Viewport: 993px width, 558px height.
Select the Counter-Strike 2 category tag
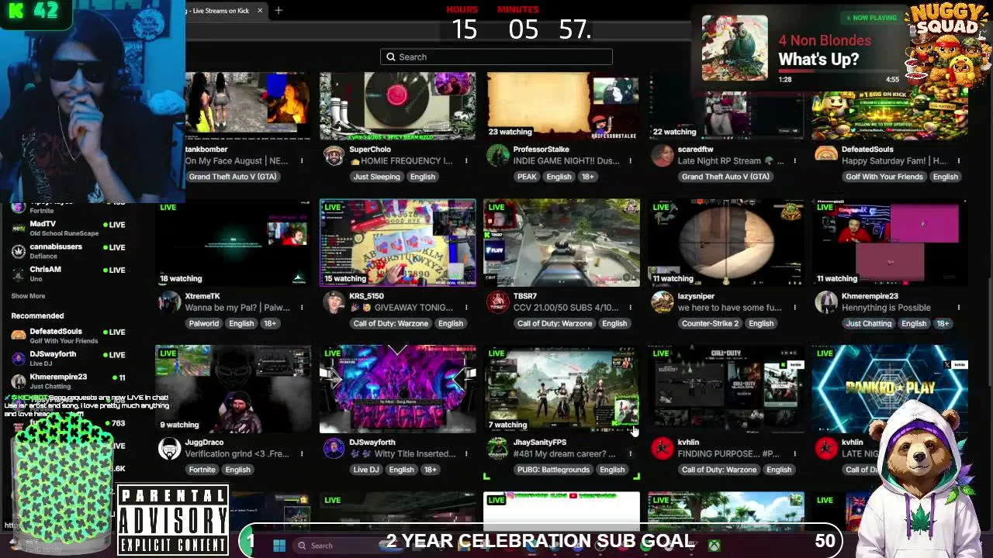pyautogui.click(x=710, y=323)
